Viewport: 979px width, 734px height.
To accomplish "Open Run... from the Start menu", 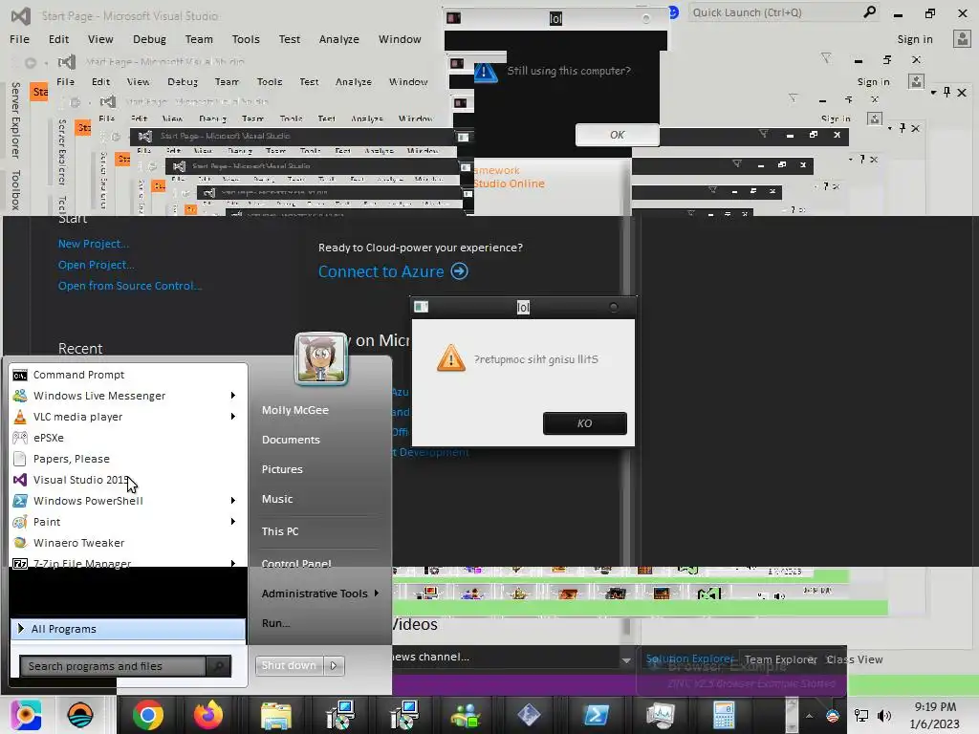I will pyautogui.click(x=275, y=623).
